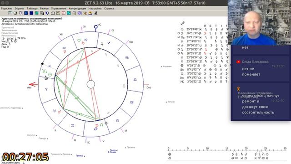291x164 pixels.
Task: Open the Управление menu
Action: [59, 8]
